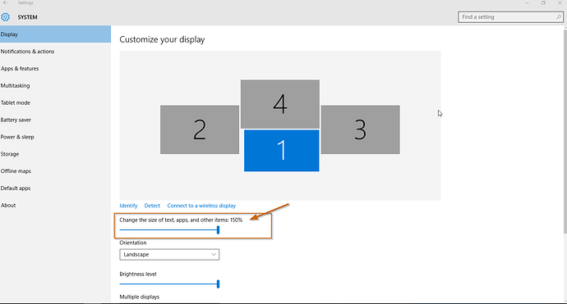Click the search magnifier icon
Image resolution: width=567 pixels, height=304 pixels.
(559, 17)
